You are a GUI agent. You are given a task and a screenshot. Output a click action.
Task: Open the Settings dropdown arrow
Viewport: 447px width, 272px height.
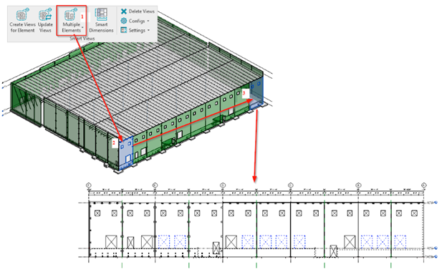pos(148,30)
